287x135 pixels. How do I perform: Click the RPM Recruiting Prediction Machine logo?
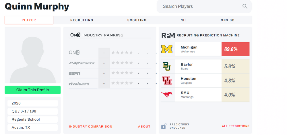coord(168,35)
